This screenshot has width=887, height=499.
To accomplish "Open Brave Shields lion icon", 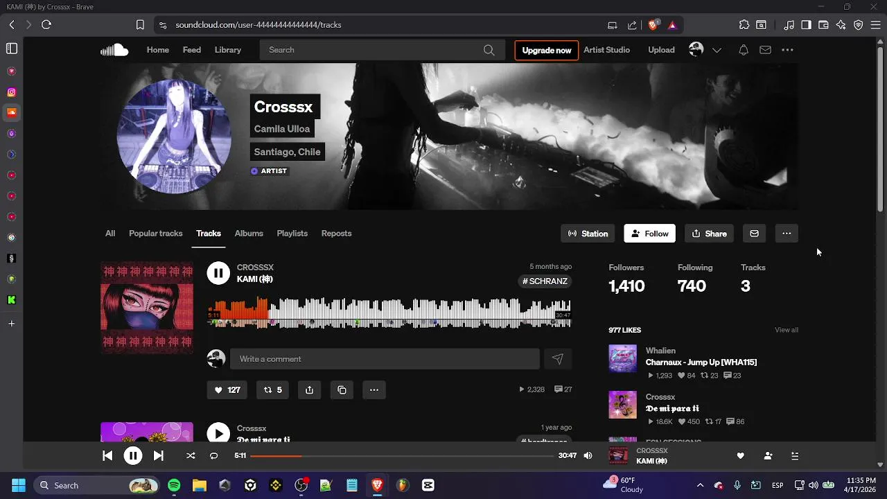I will (x=653, y=25).
